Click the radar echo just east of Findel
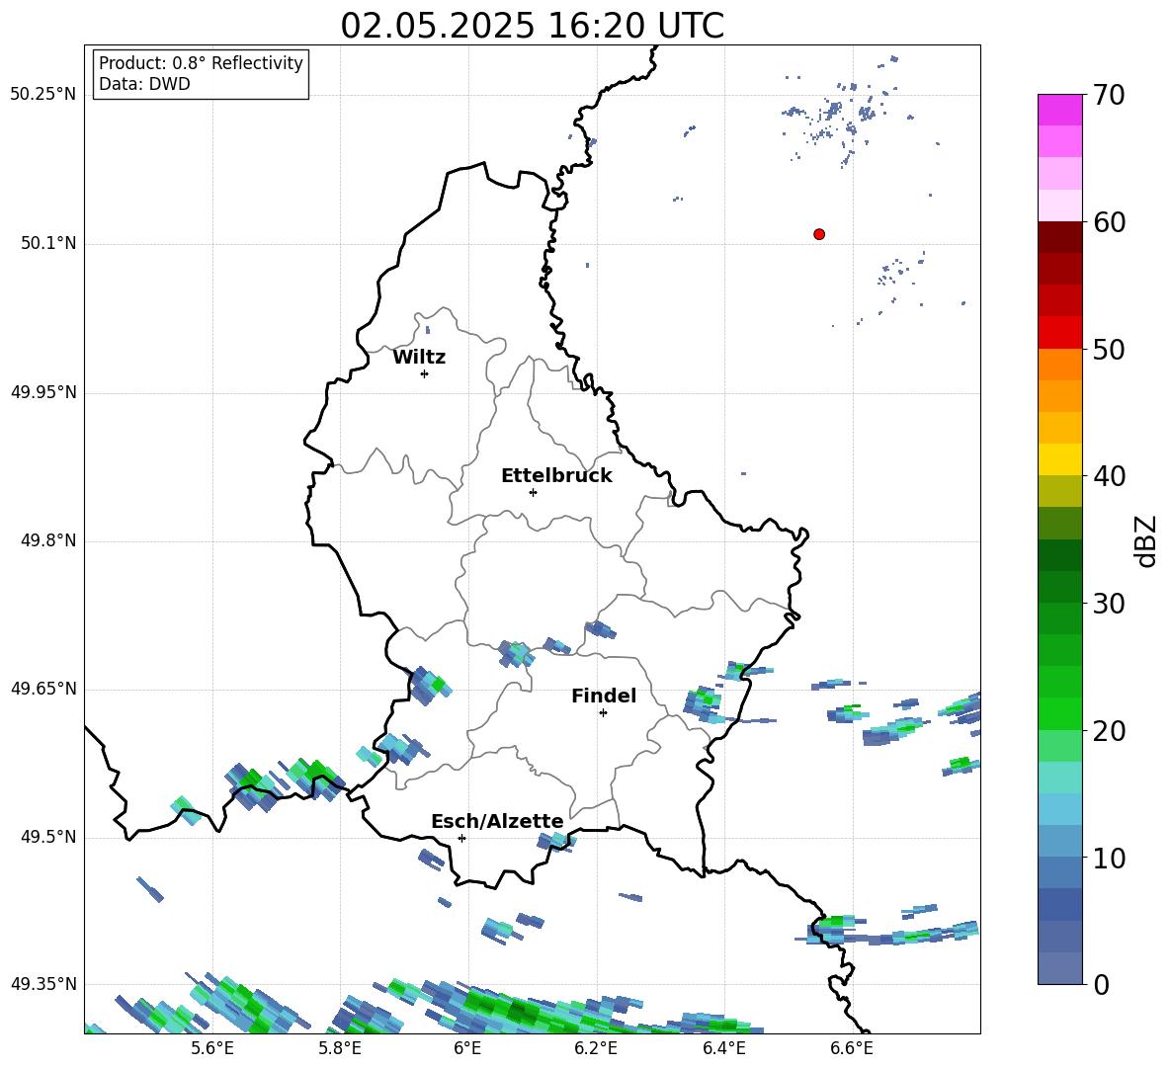Image resolution: width=1170 pixels, height=1068 pixels. tap(704, 704)
